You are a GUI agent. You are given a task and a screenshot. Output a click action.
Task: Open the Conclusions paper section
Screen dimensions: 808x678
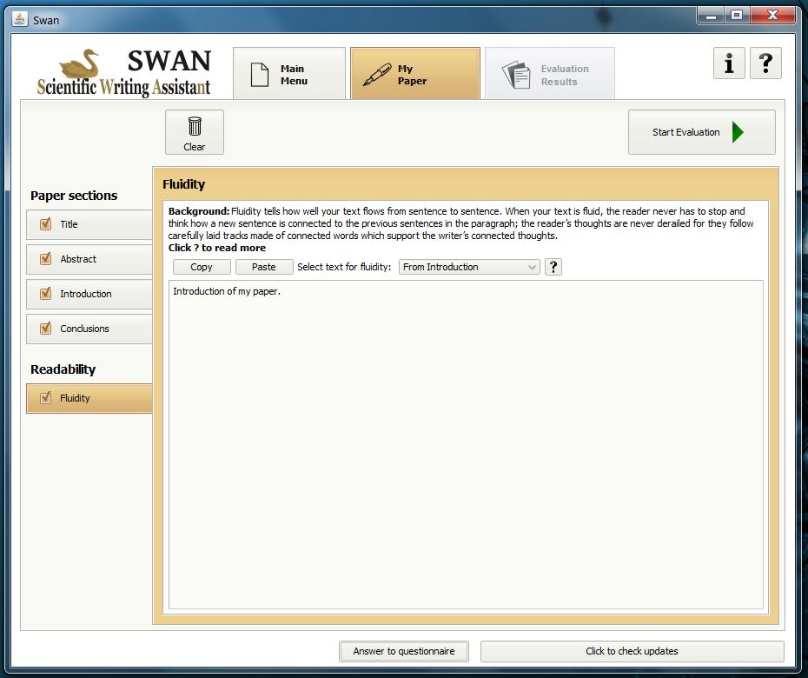(x=89, y=329)
